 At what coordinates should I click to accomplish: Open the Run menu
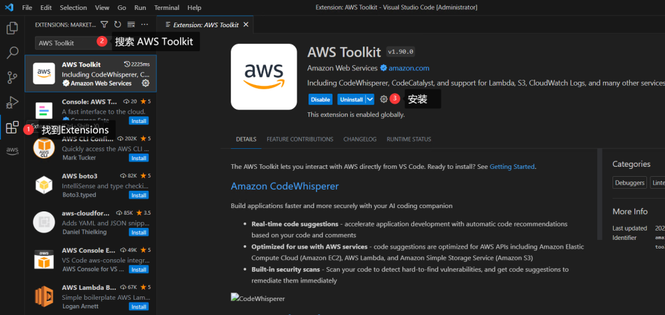(x=140, y=7)
